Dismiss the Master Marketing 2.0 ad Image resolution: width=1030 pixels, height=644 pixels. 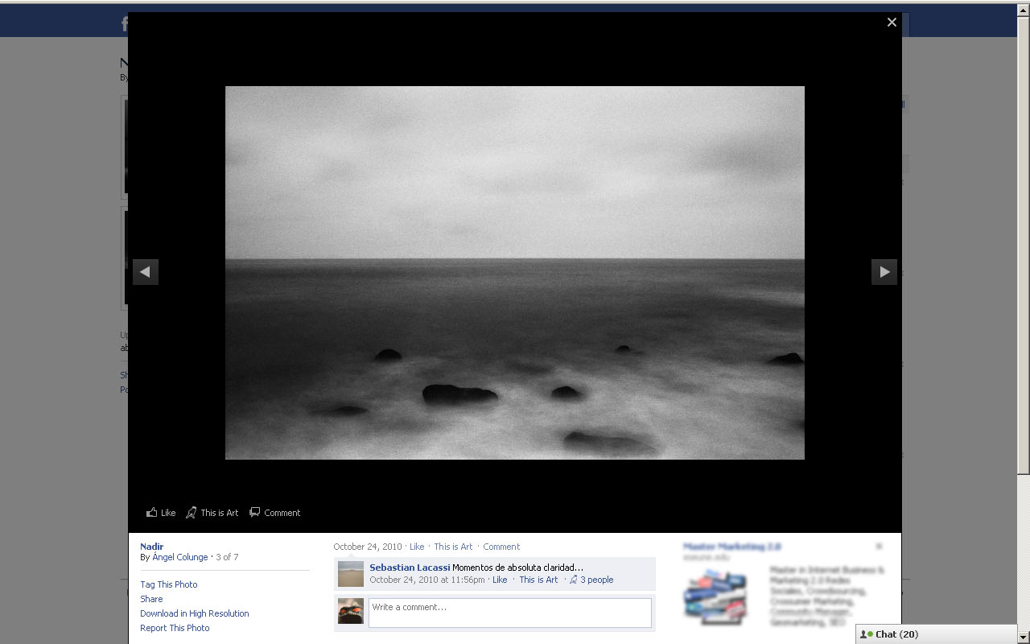[x=879, y=546]
